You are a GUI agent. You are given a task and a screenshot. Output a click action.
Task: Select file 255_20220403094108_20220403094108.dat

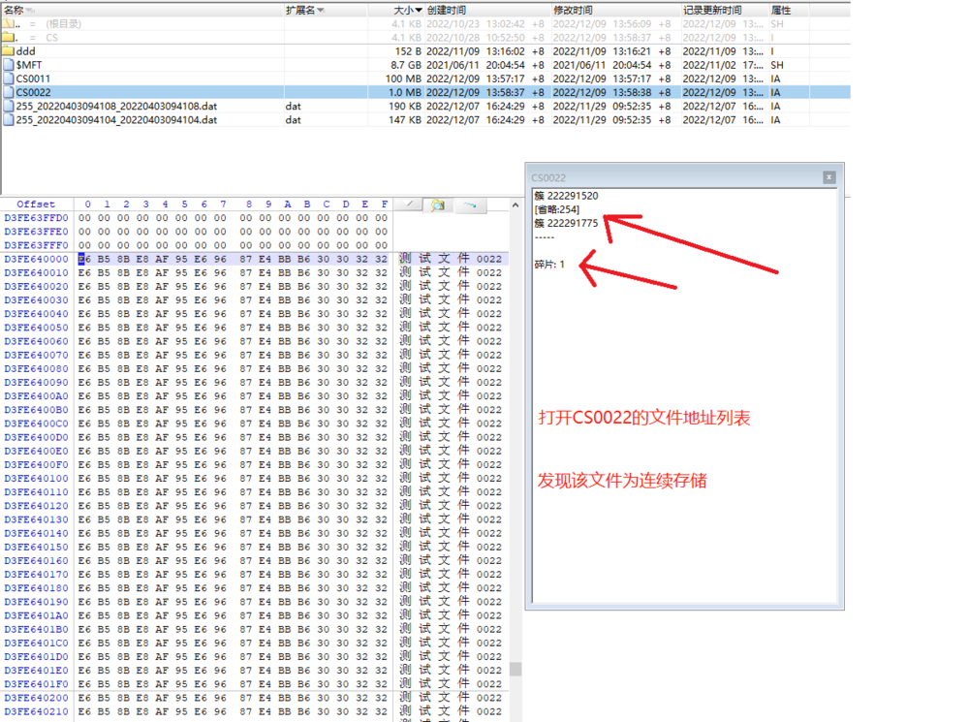[116, 107]
